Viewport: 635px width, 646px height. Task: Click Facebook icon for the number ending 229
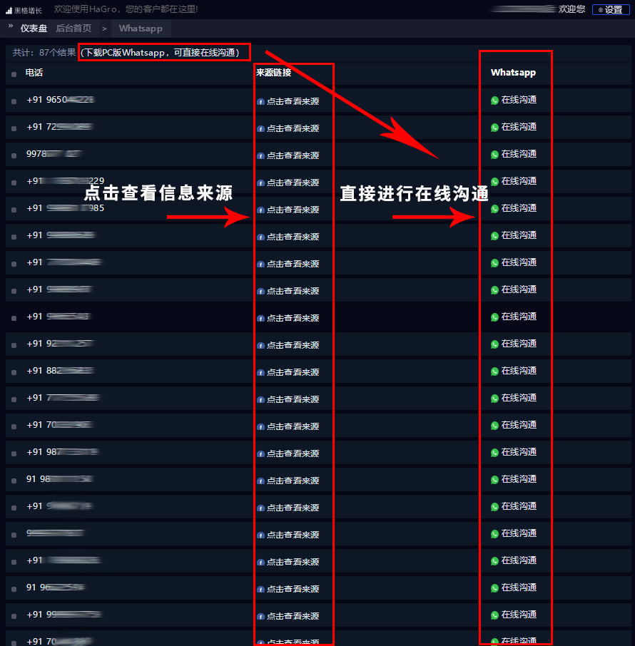(x=260, y=183)
